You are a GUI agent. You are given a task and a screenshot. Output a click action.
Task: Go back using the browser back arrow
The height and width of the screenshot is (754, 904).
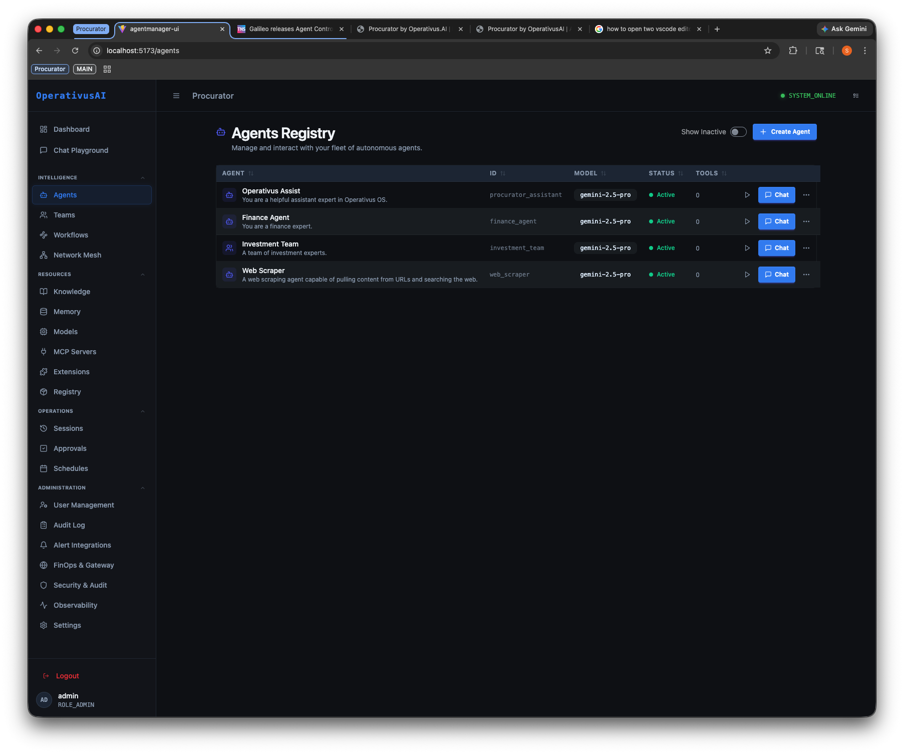pos(39,51)
